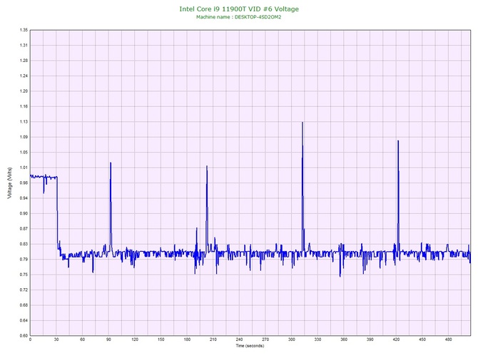Select the 1.35 voltage axis label
Image resolution: width=478 pixels, height=358 pixels.
24,30
